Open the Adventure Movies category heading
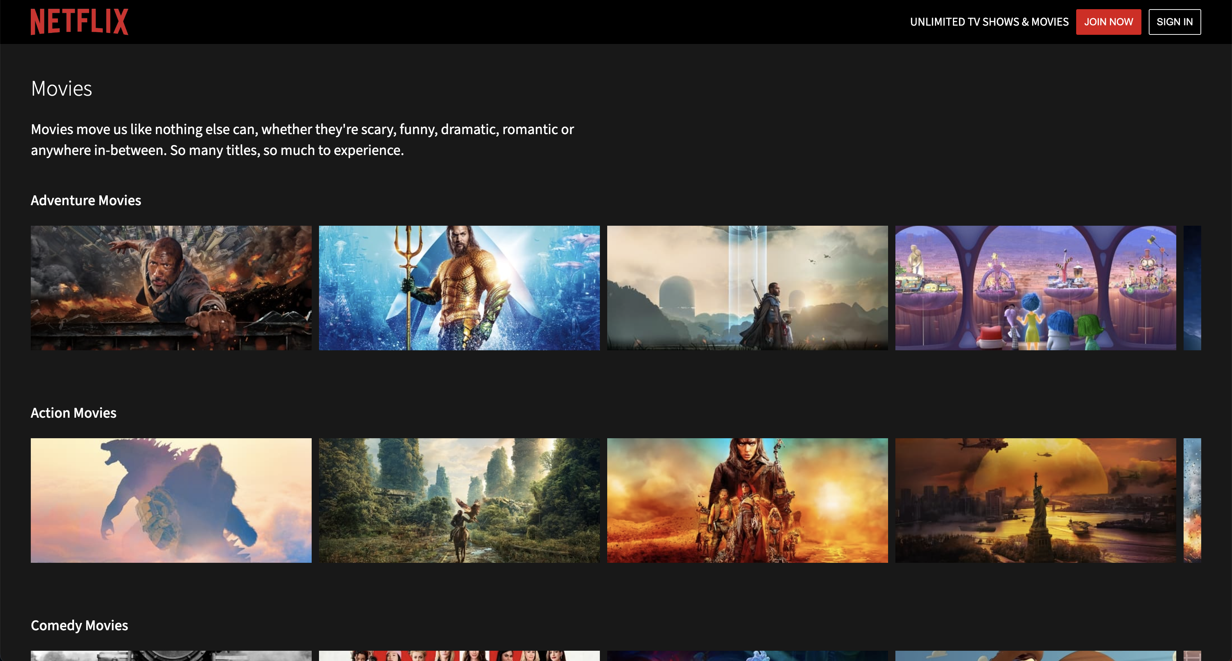Image resolution: width=1232 pixels, height=661 pixels. (x=85, y=200)
